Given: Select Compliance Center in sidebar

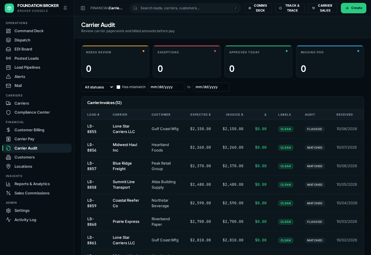Looking at the screenshot, I should tap(37, 112).
